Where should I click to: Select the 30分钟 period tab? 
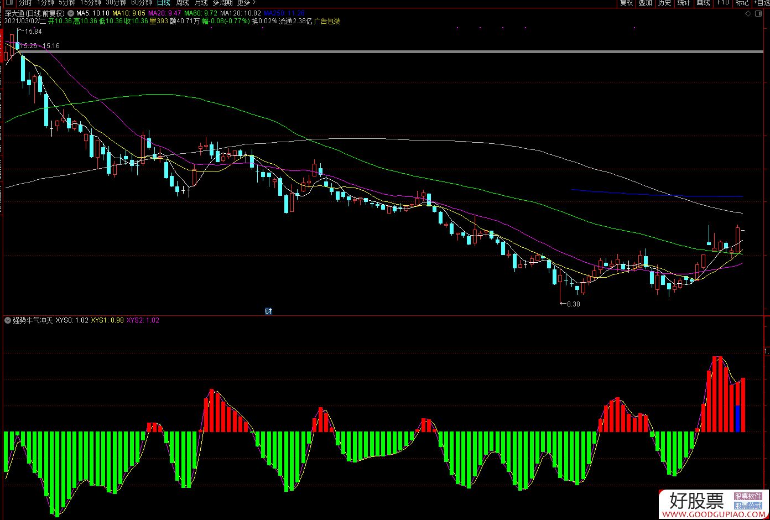116,3
